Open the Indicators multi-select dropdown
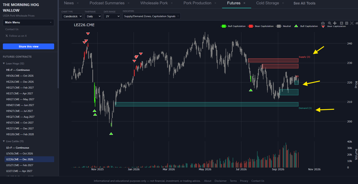Viewport: 358px width, 184px height. coord(152,16)
